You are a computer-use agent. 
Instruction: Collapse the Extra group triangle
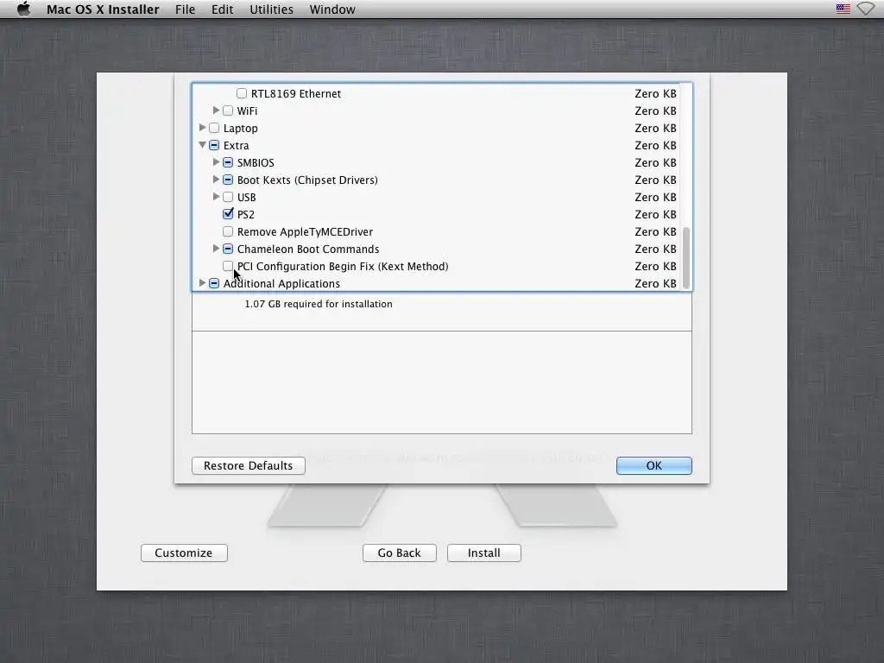[202, 145]
